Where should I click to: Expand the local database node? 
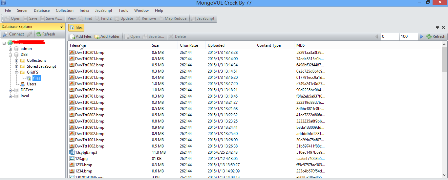[x=10, y=96]
